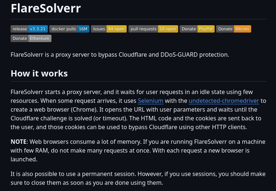Click the text 'launched.'
The image size is (276, 191).
[24, 160]
